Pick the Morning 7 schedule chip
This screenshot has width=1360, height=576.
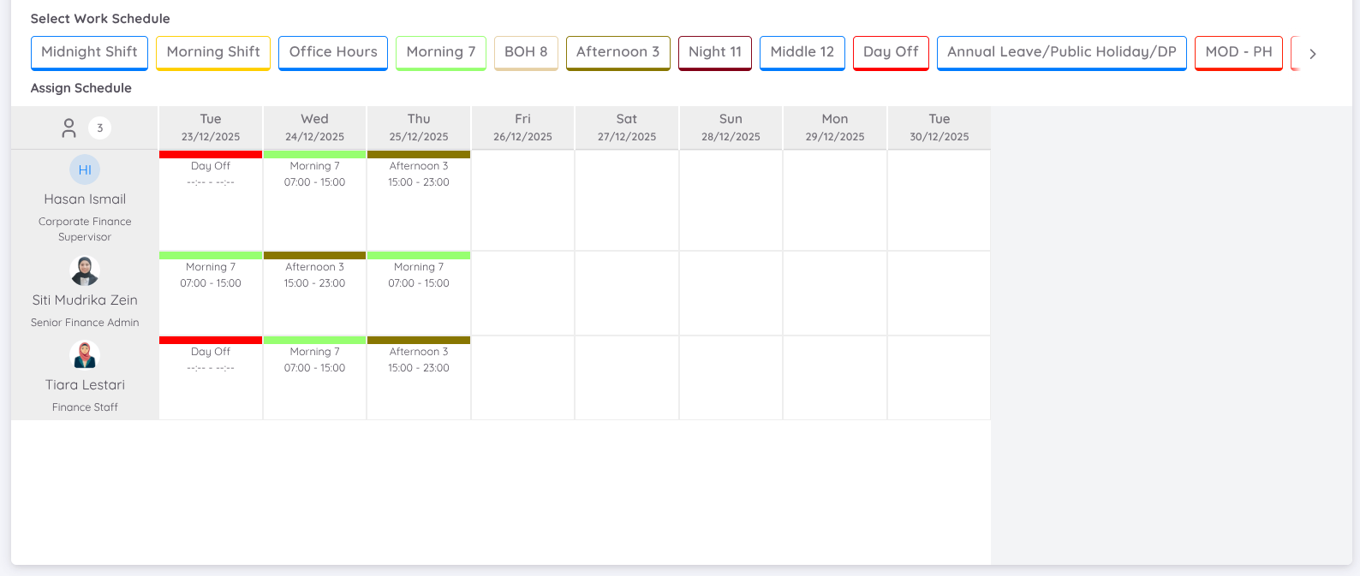[441, 53]
